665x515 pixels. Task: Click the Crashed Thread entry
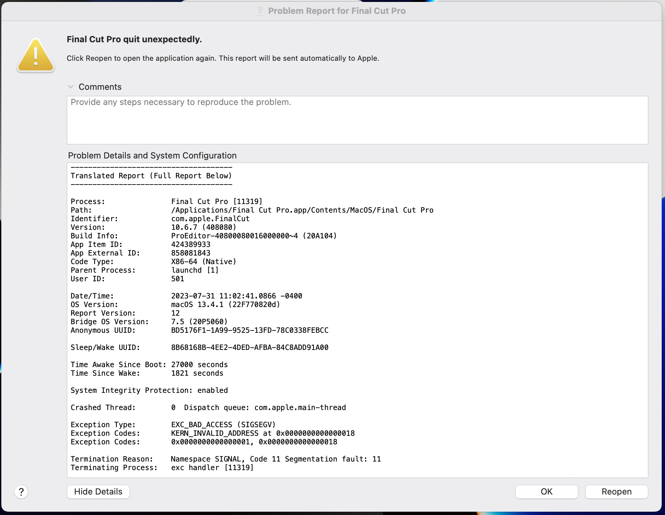click(x=208, y=407)
